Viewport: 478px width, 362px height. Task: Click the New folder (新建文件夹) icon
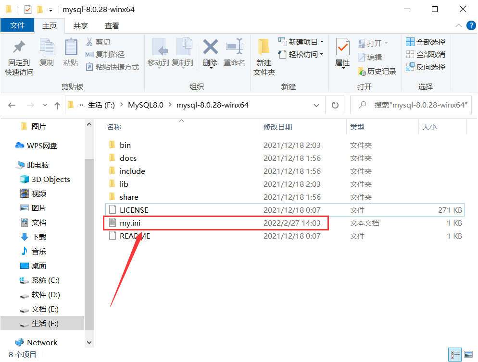(x=264, y=47)
